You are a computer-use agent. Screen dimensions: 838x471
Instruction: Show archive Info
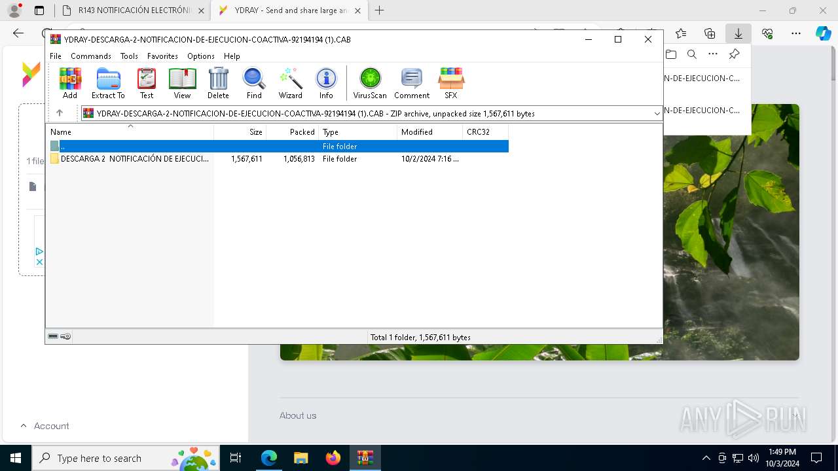(326, 83)
